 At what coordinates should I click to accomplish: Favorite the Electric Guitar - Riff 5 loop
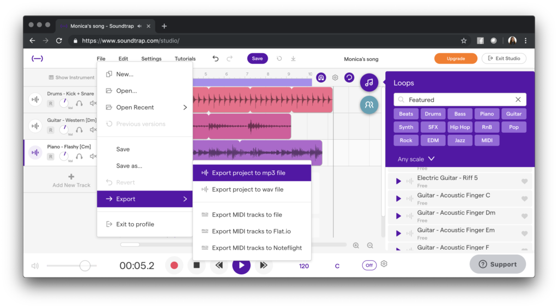524,181
